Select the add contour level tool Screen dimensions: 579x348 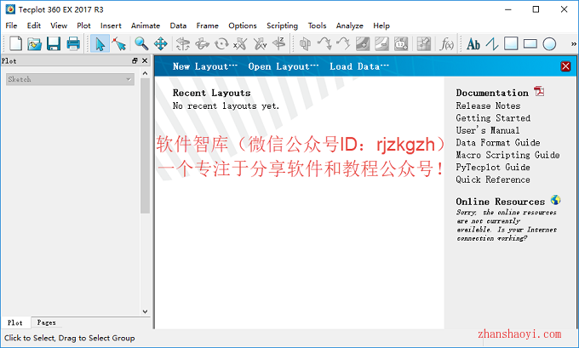(363, 43)
